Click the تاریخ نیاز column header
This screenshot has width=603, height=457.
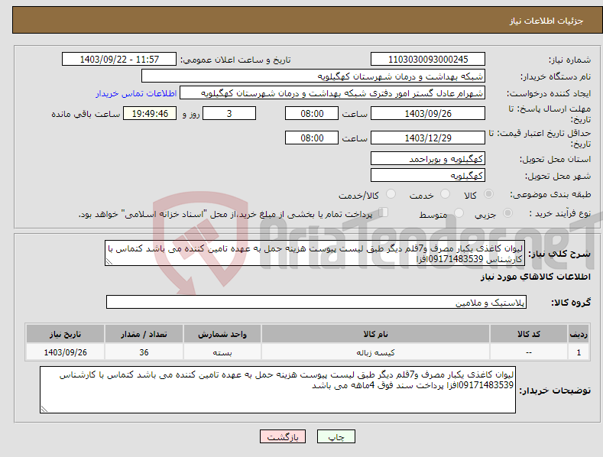(65, 334)
